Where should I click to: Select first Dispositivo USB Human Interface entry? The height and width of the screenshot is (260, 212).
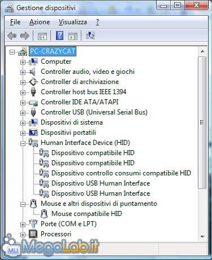101,183
